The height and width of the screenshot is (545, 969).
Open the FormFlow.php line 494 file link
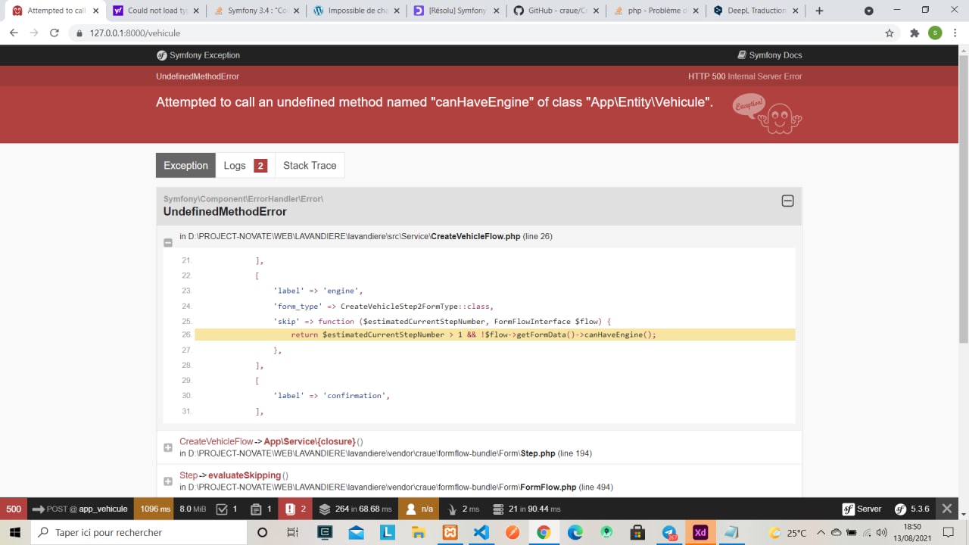coord(549,487)
